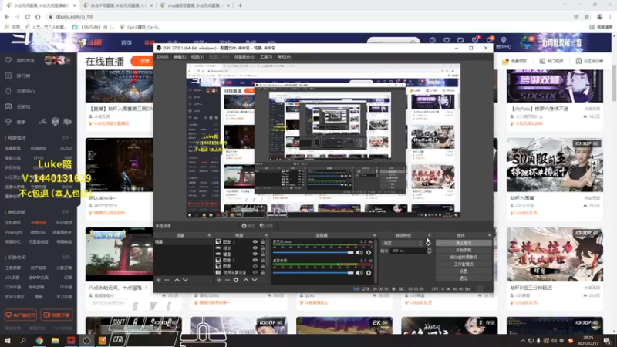This screenshot has height=347, width=617.
Task: Open 麦克风/Aux audio settings gear
Action: coord(369,253)
